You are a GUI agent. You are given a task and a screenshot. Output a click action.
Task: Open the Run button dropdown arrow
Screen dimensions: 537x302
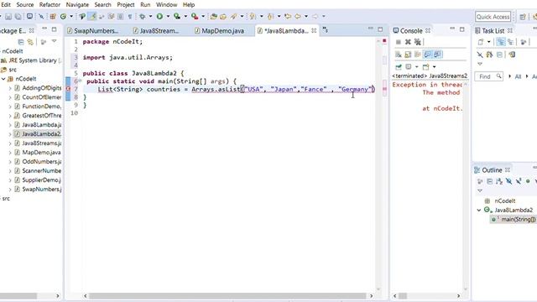coord(168,16)
